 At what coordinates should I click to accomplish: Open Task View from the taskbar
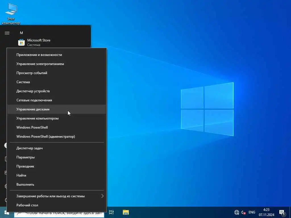pyautogui.click(x=111, y=212)
